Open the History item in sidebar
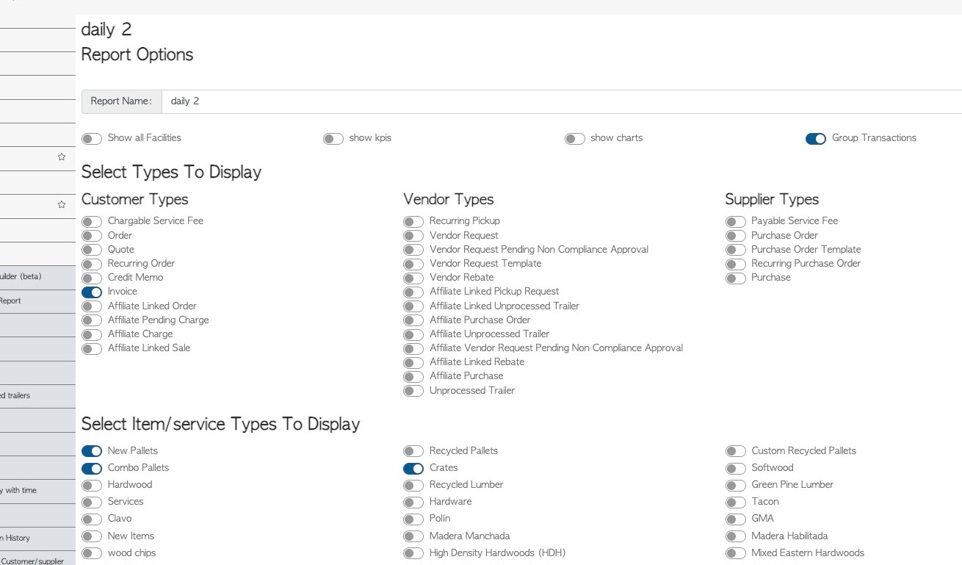Image resolution: width=962 pixels, height=565 pixels. [18, 538]
